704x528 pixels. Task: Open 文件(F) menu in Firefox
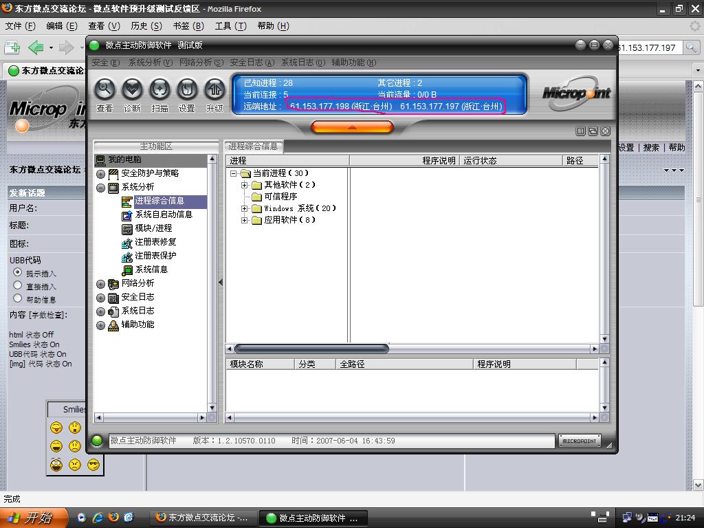point(20,26)
